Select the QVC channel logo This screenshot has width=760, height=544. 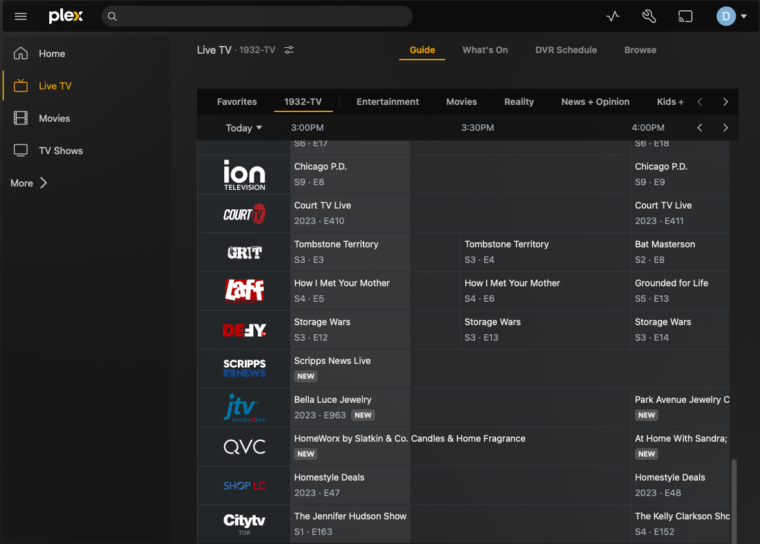pyautogui.click(x=244, y=447)
